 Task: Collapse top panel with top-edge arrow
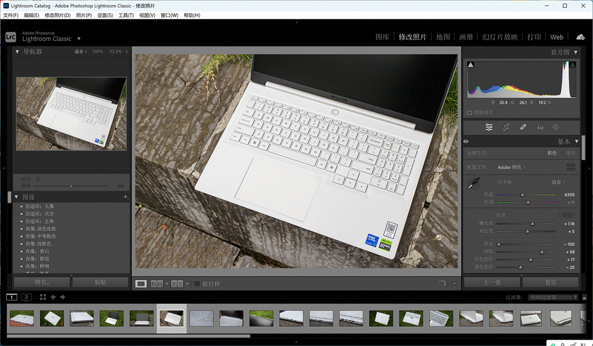point(297,22)
